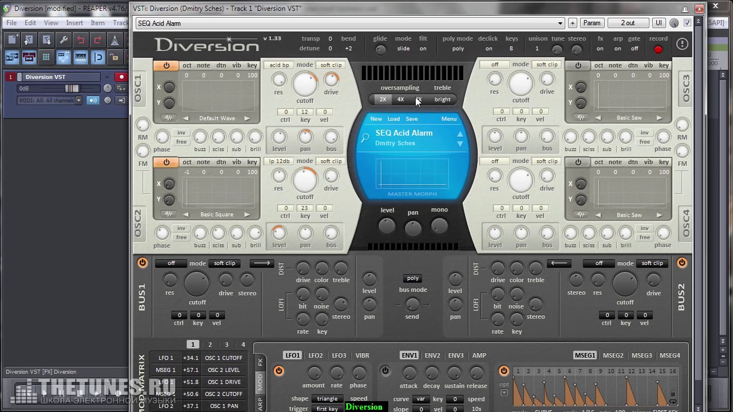Image resolution: width=733 pixels, height=412 pixels.
Task: Click the red Redo arrow in REAPER toolbar
Action: click(98, 40)
